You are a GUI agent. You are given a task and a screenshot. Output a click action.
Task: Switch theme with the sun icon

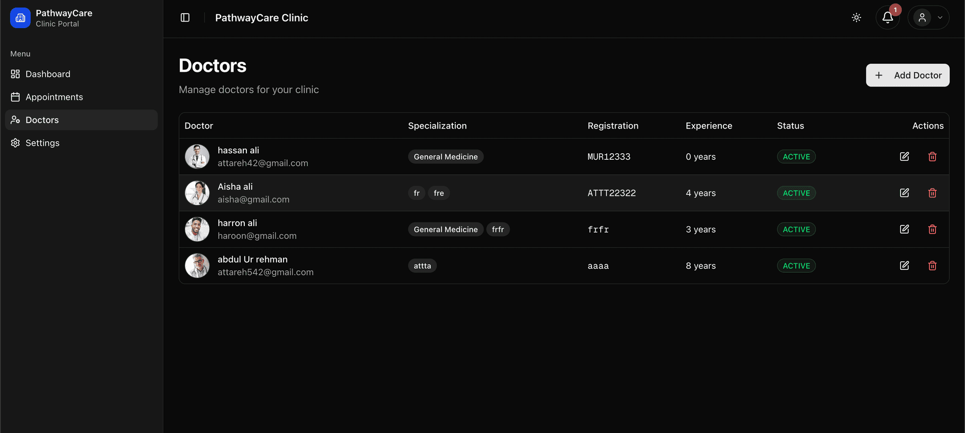pos(856,18)
